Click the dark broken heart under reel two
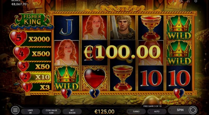 tap(95, 93)
